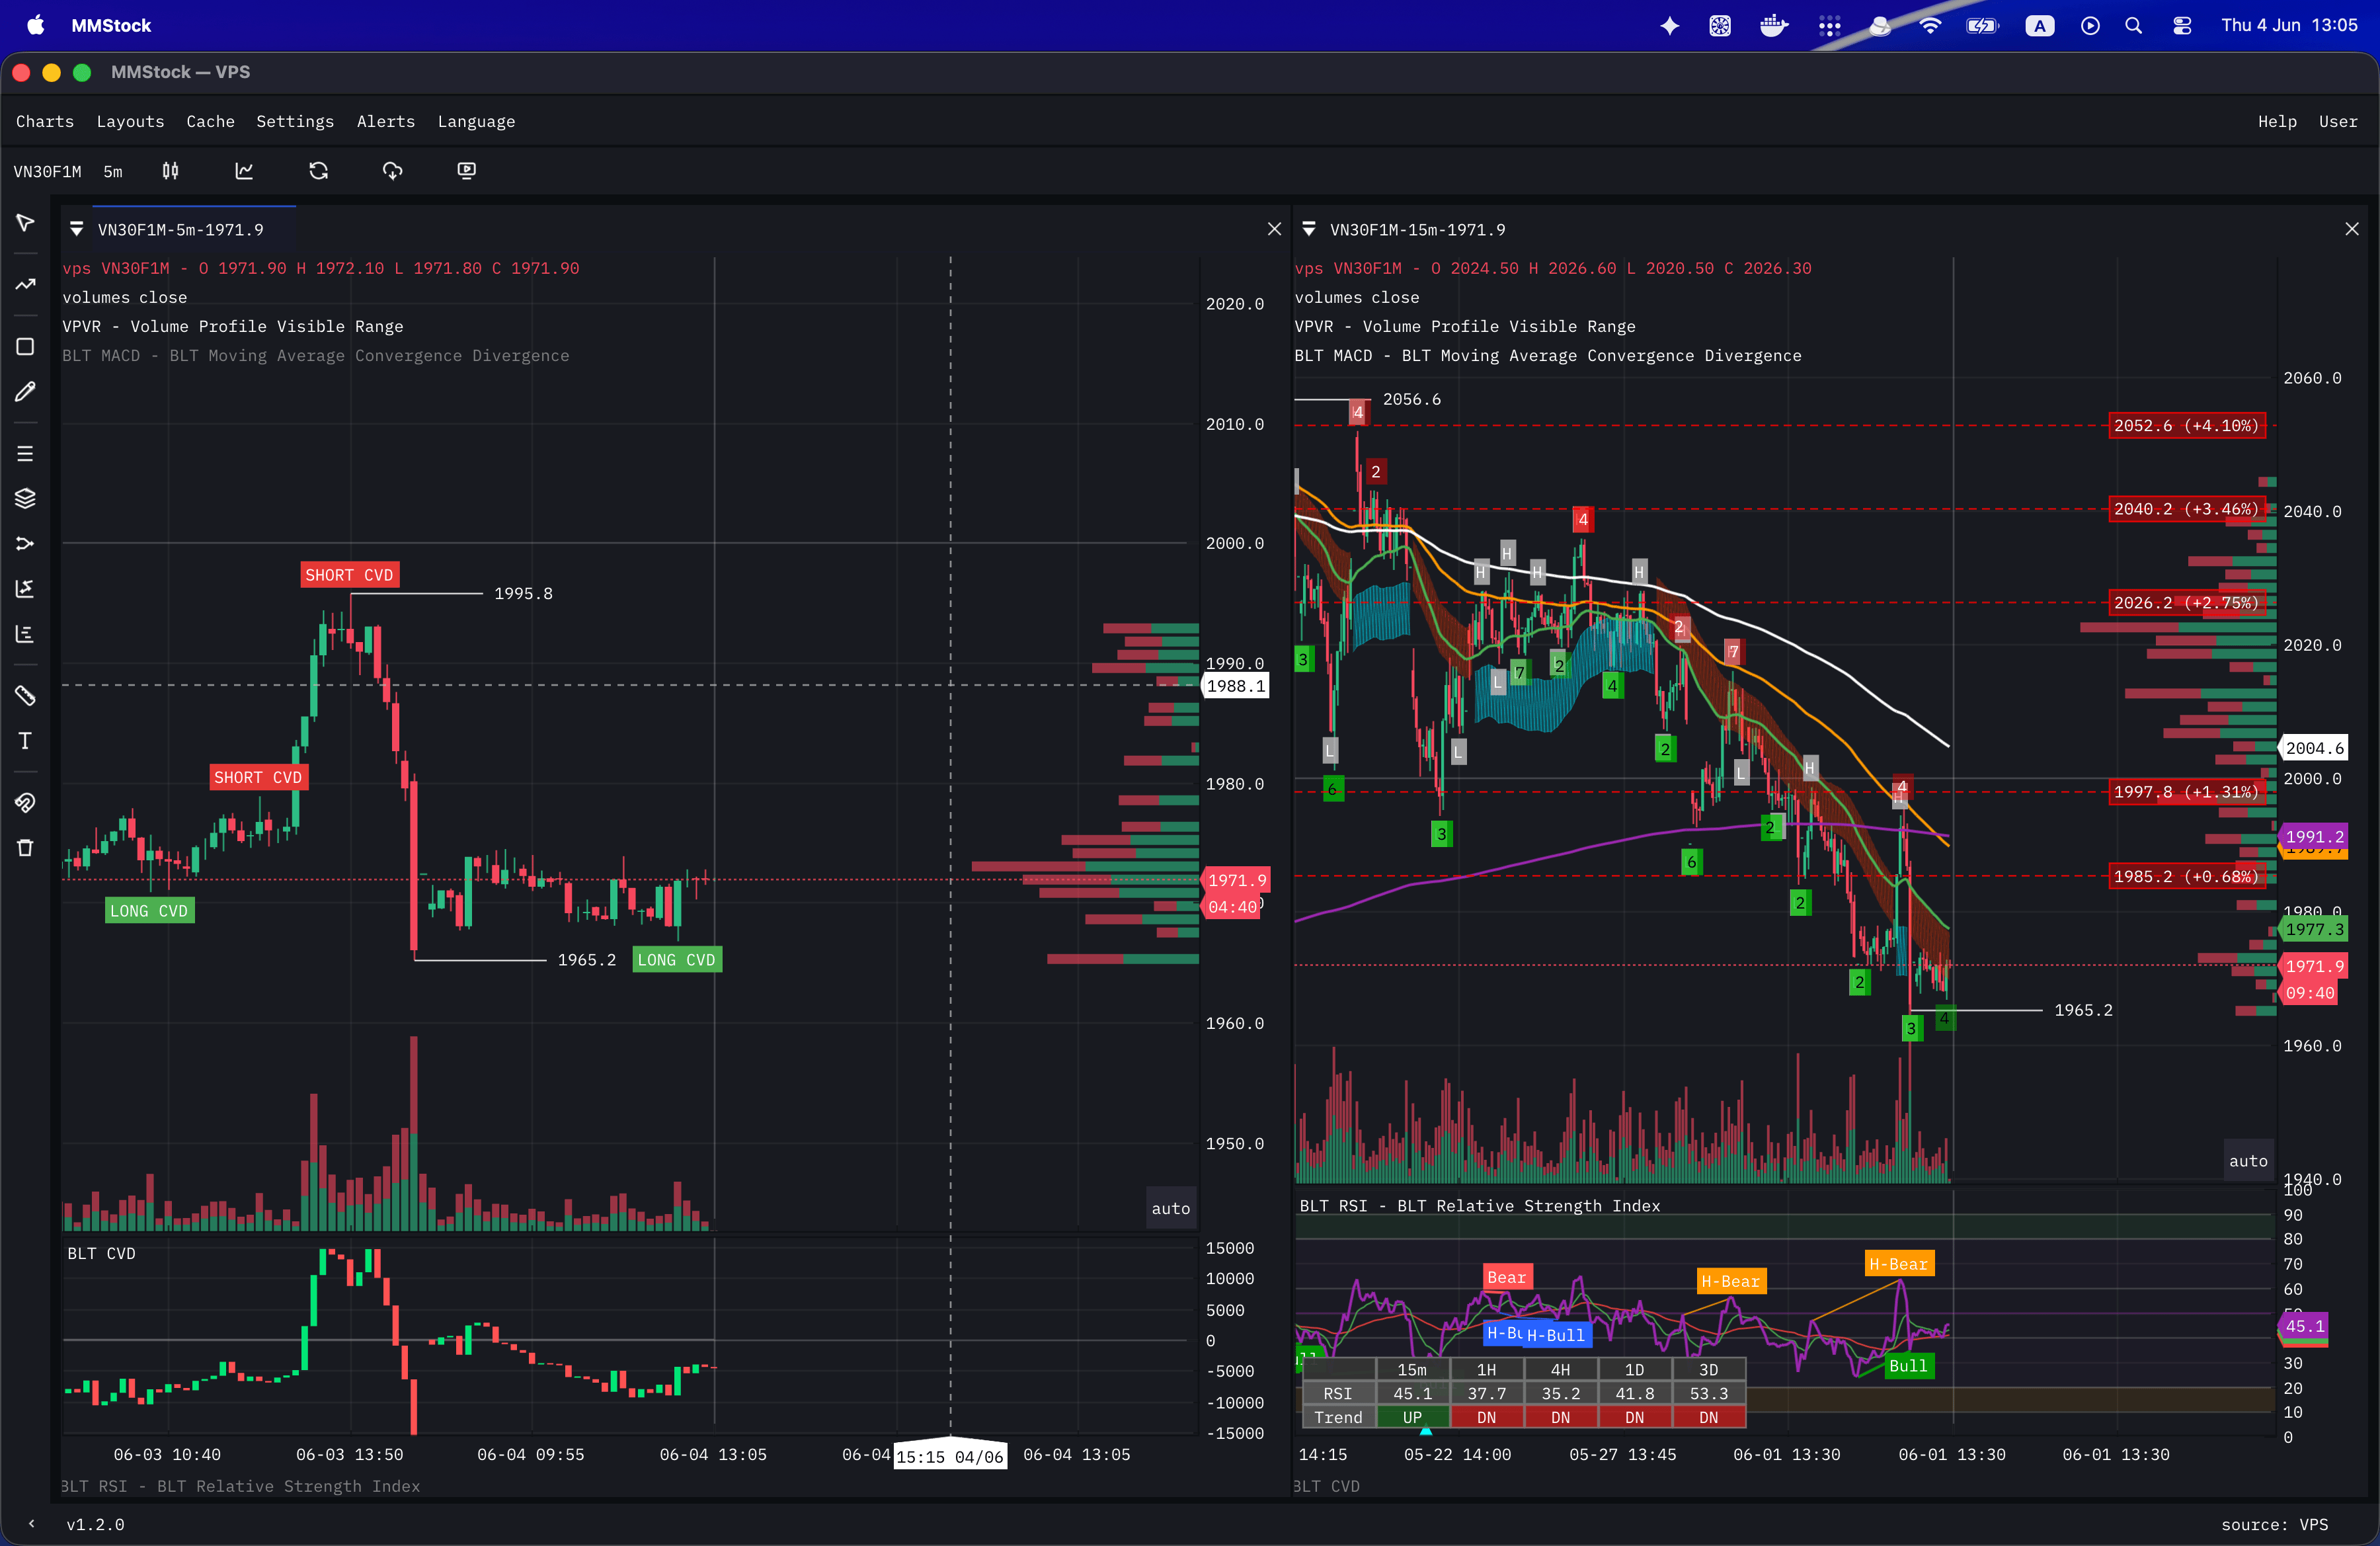Select the pencil freehand drawing tool

tap(25, 392)
